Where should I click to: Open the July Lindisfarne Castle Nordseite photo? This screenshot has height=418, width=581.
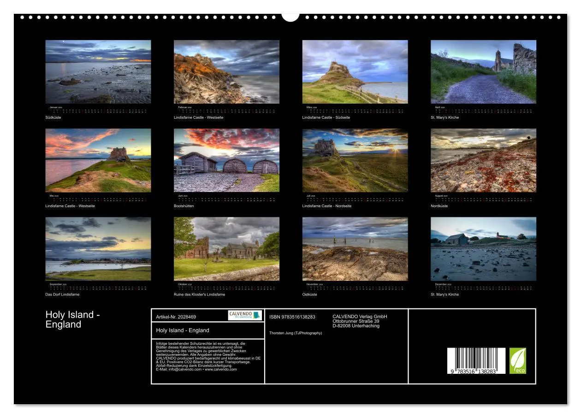(355, 160)
